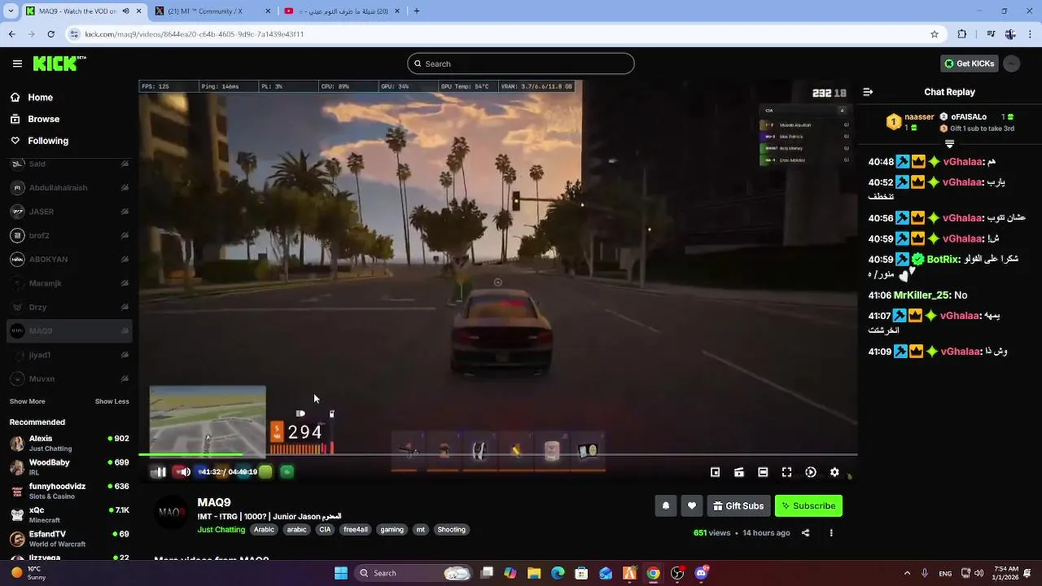Seek on the video progress bar
This screenshot has width=1042, height=586.
point(497,454)
